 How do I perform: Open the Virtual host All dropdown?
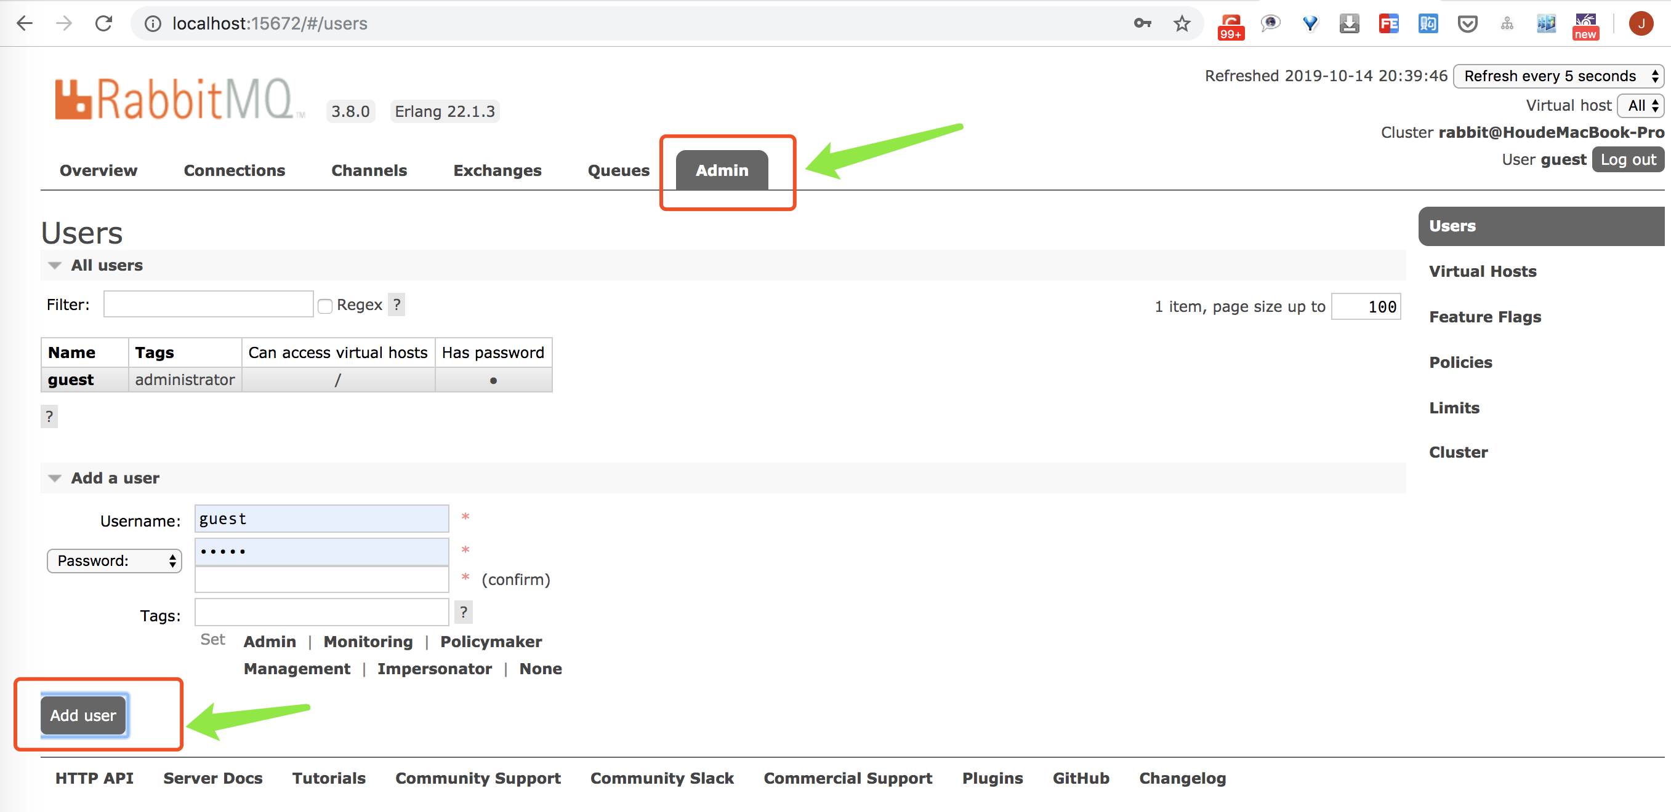(x=1641, y=106)
